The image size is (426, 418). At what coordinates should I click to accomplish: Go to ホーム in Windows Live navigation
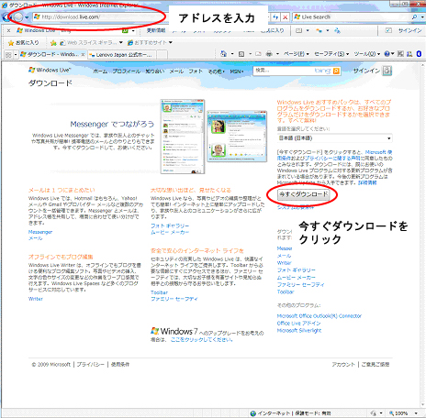tap(100, 71)
